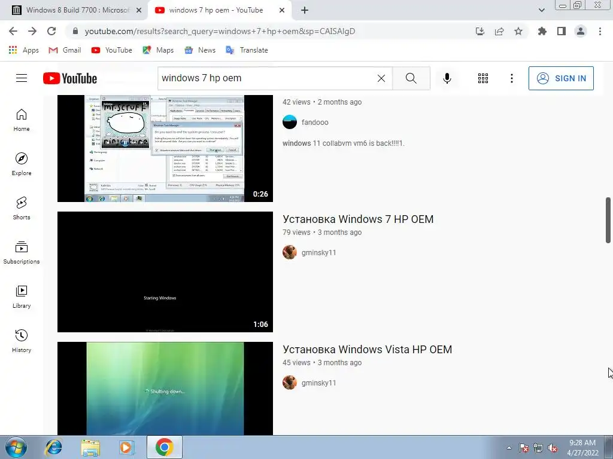Image resolution: width=613 pixels, height=459 pixels.
Task: Open Subscriptions in the sidebar
Action: [x=22, y=253]
